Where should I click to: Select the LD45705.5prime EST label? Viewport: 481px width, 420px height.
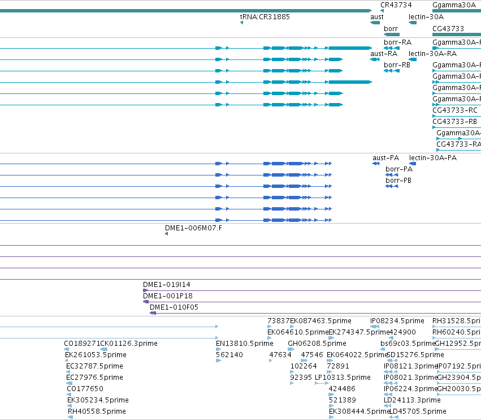coord(418,412)
